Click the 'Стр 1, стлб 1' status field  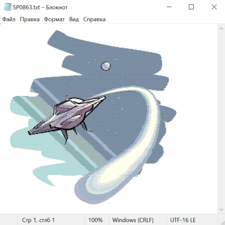pyautogui.click(x=38, y=220)
